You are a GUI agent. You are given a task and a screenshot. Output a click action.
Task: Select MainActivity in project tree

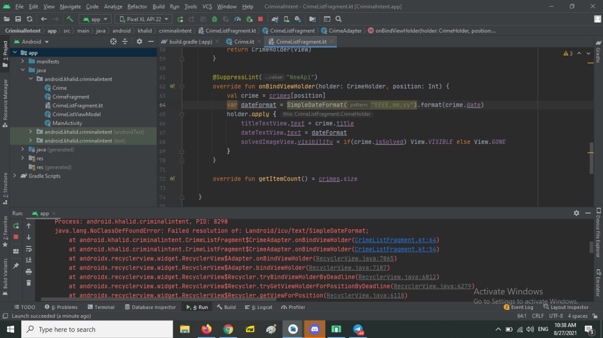(x=67, y=123)
